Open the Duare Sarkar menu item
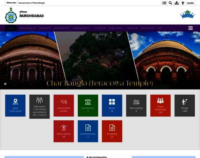 coord(115,28)
